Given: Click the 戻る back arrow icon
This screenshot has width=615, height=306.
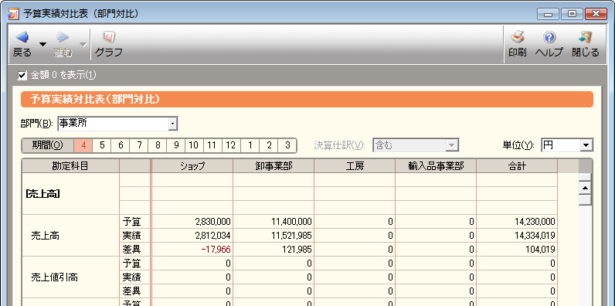Looking at the screenshot, I should click(22, 38).
